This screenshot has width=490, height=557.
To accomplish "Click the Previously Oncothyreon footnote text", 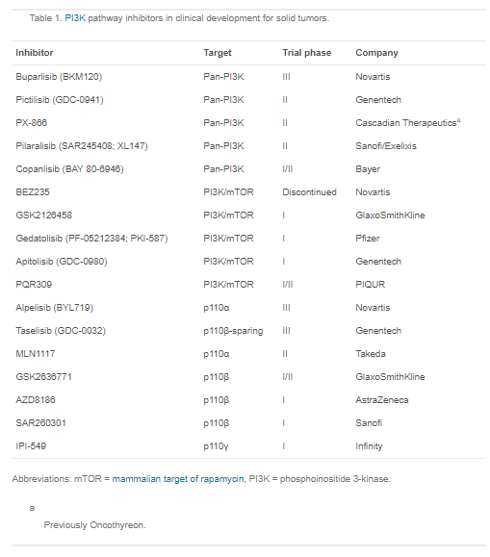I will pos(94,525).
